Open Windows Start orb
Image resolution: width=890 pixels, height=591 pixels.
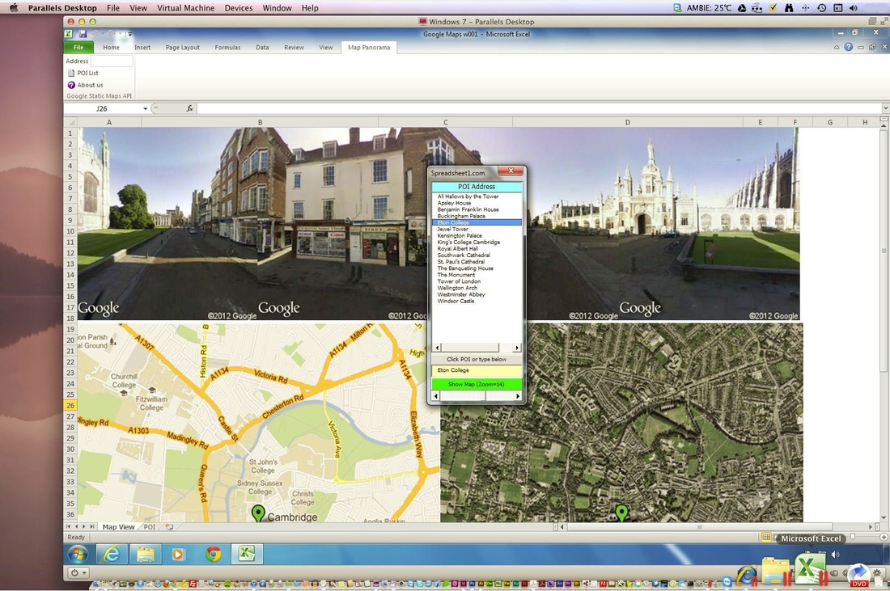coord(78,554)
